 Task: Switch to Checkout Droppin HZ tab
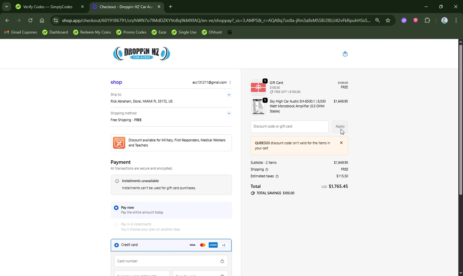[126, 7]
